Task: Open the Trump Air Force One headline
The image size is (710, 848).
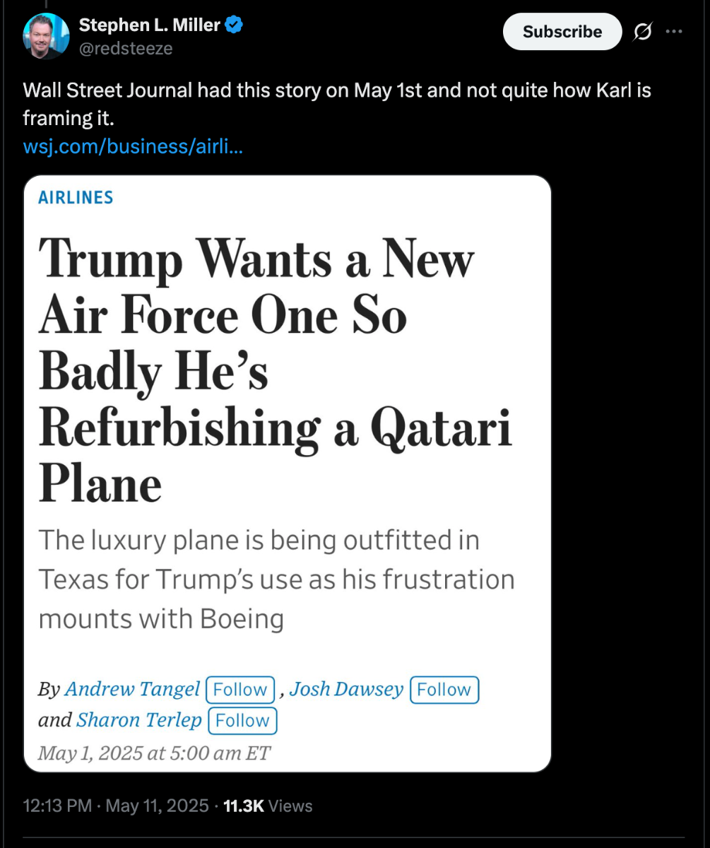Action: 276,371
